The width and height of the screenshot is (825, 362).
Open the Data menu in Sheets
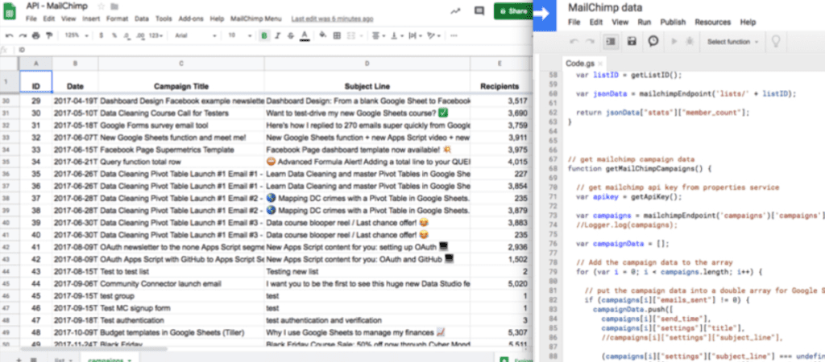pyautogui.click(x=142, y=19)
